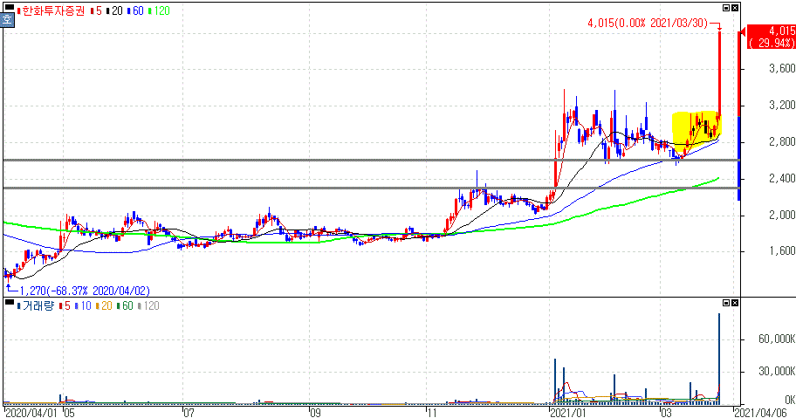796x418 pixels.
Task: Click the 2021/01 label on time axis
Action: [x=568, y=413]
